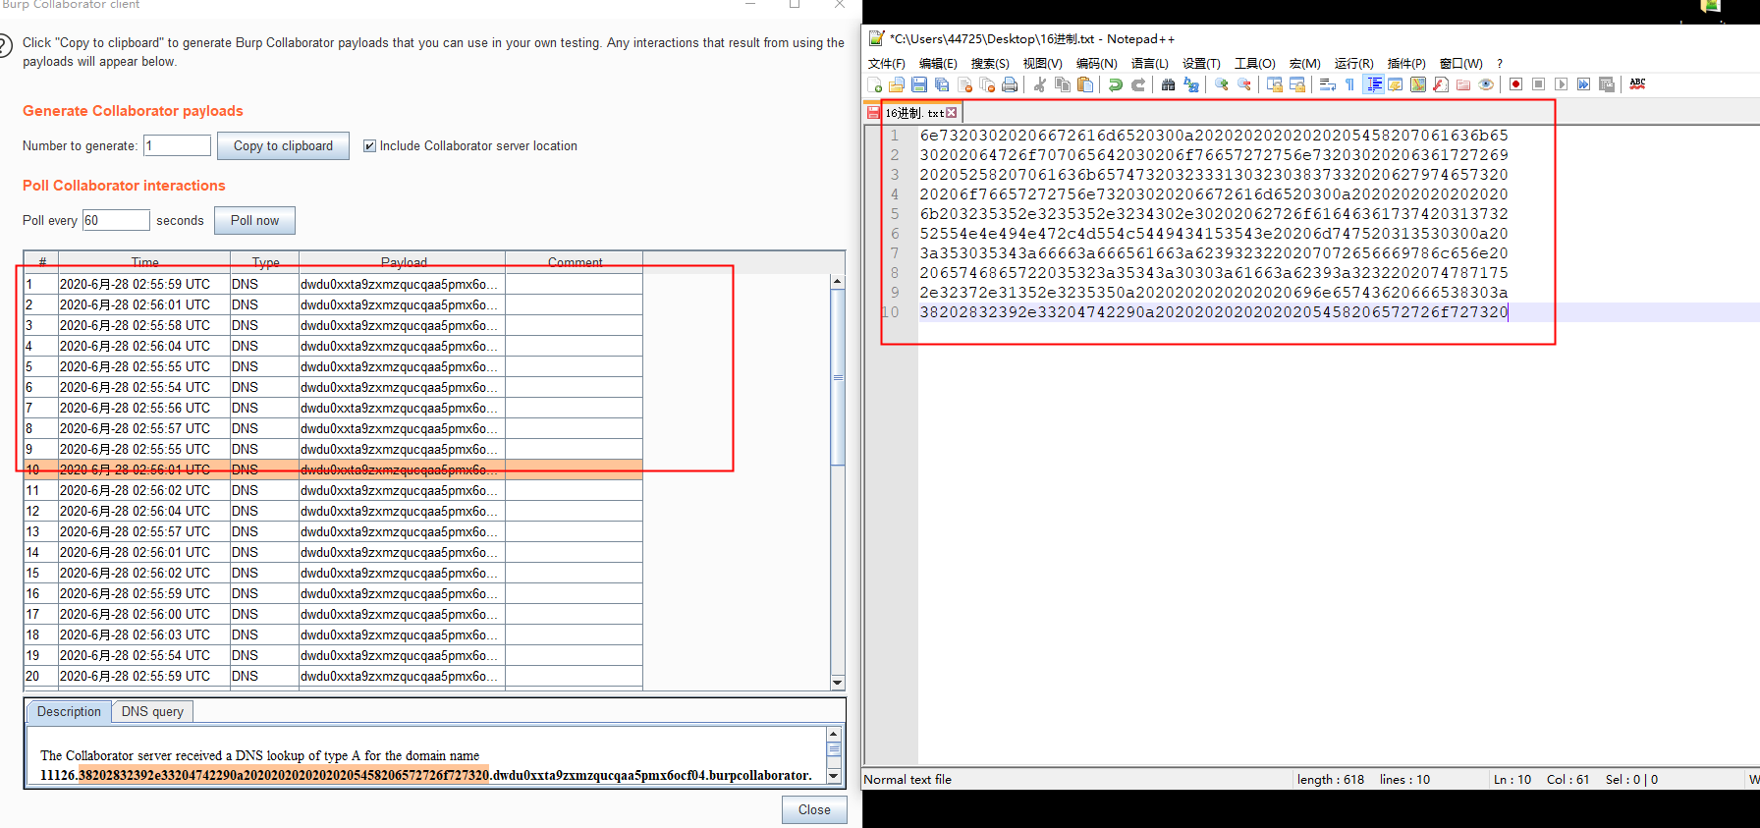The image size is (1760, 828).
Task: Toggle Include Collaborator server location checkbox
Action: pos(369,146)
